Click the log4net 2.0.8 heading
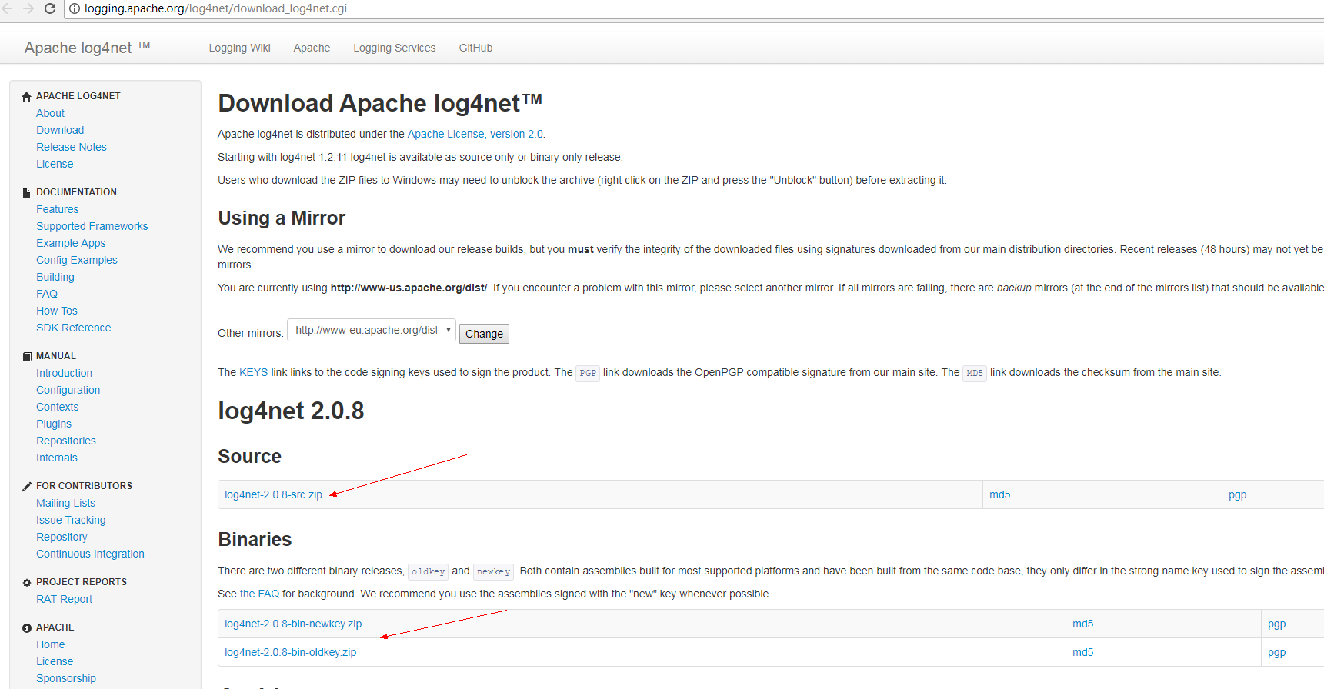Viewport: 1324px width, 689px height. pyautogui.click(x=291, y=411)
